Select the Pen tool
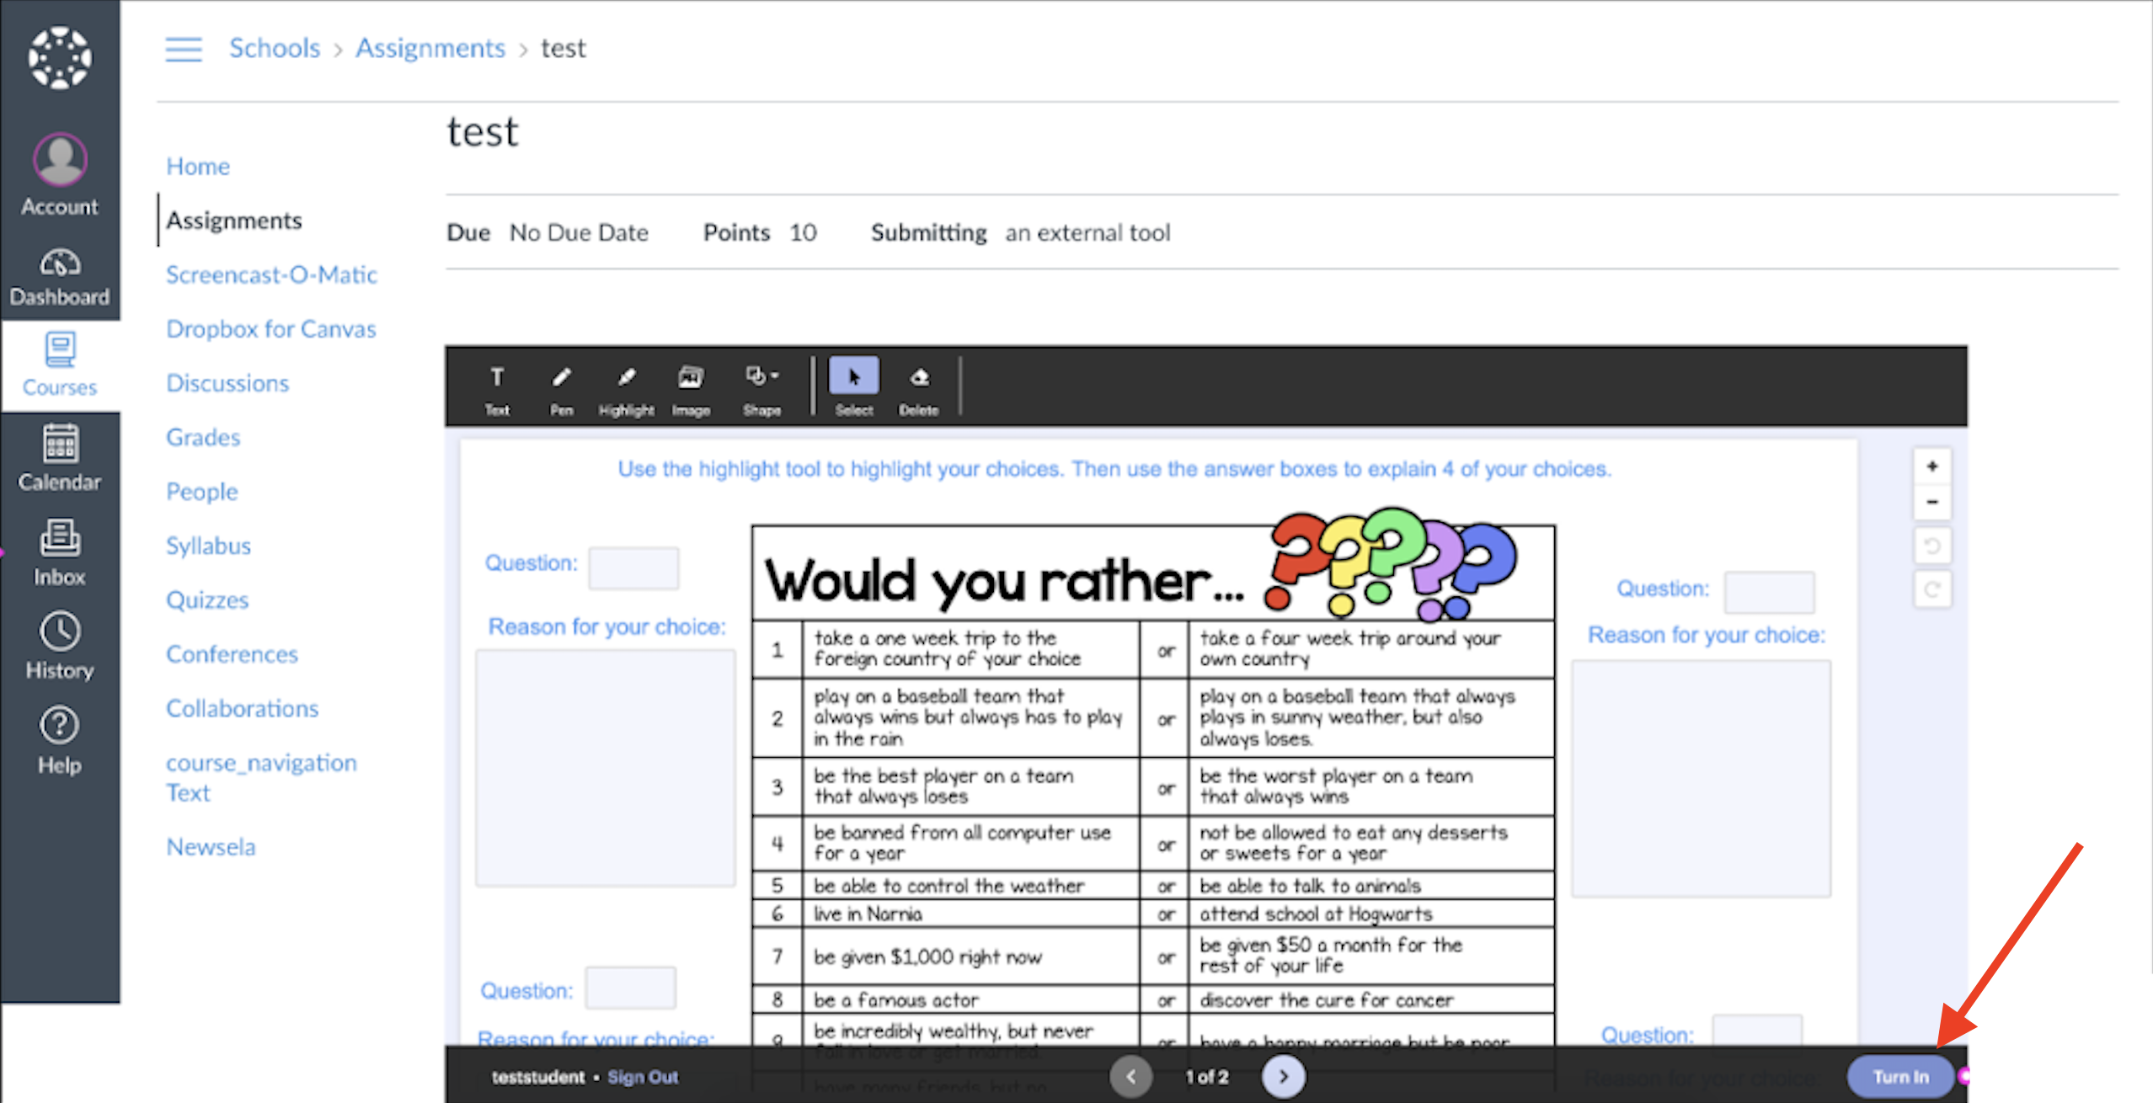Screen dimensions: 2153x1103 (562, 389)
